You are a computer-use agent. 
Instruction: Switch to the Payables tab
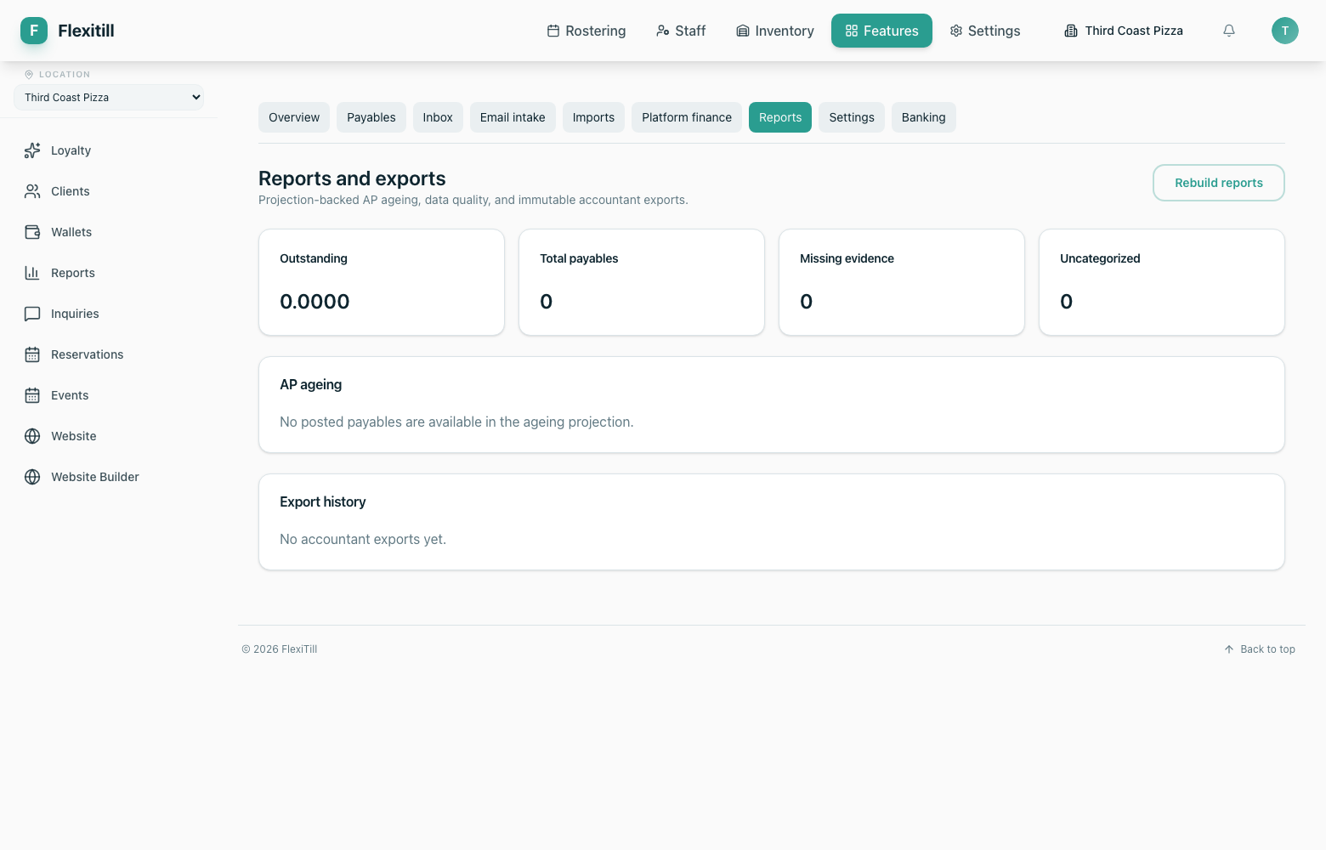[x=371, y=117]
